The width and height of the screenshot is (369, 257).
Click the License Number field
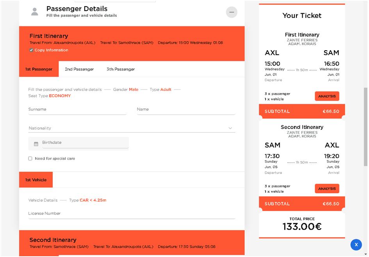132,214
